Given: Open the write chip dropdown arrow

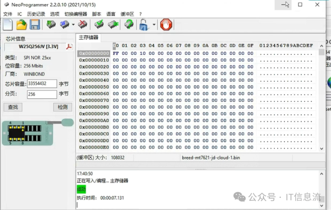Looking at the screenshot, I should 73,25.
